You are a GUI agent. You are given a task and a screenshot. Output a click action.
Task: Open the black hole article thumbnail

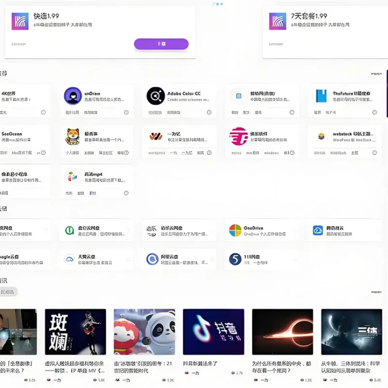283,332
